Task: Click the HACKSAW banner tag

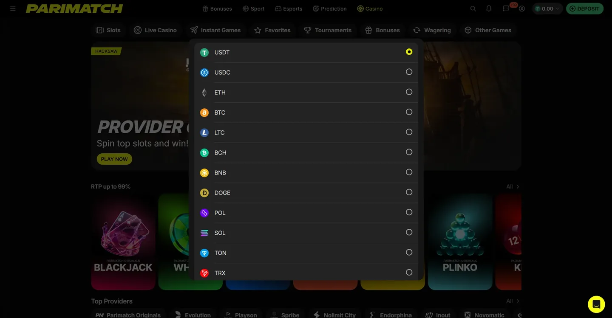Action: 106,51
